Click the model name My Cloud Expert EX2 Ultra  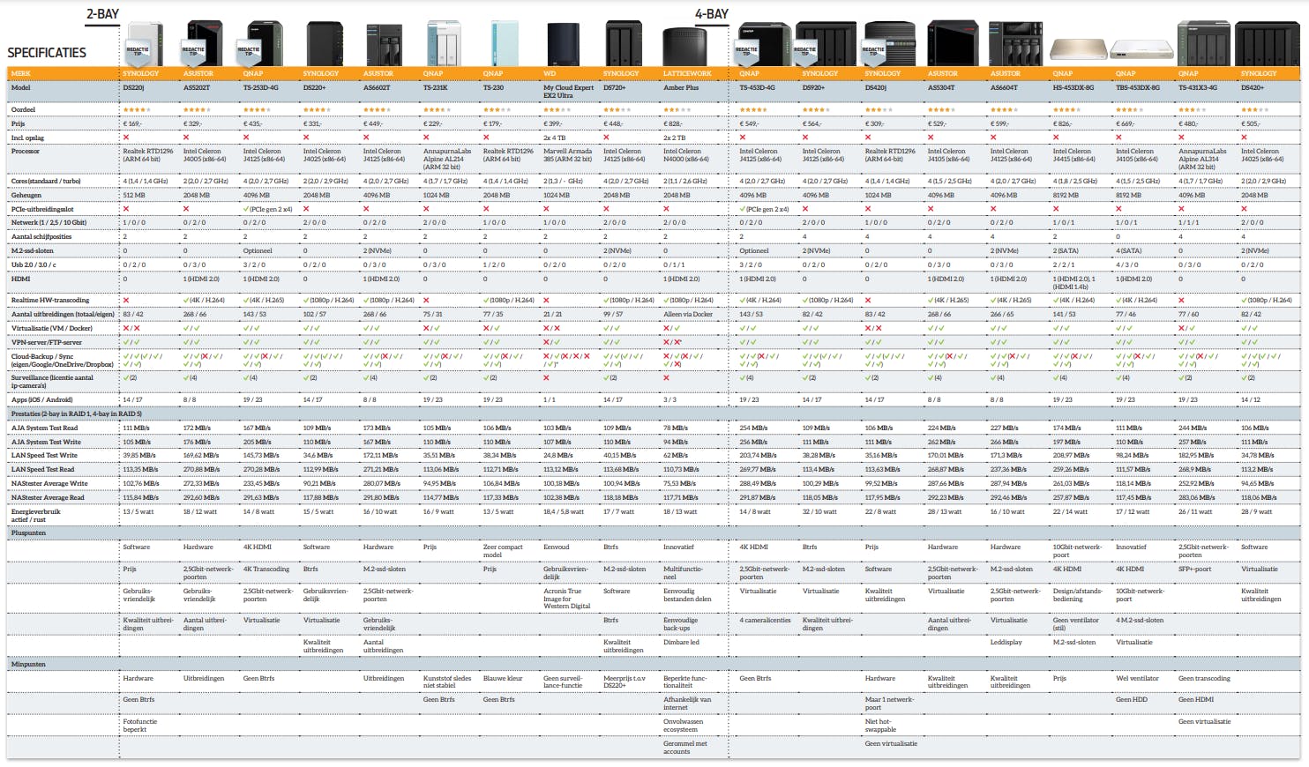point(569,92)
